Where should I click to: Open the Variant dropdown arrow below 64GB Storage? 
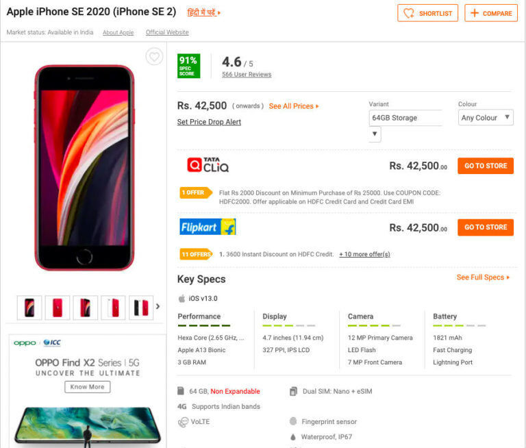(x=375, y=134)
